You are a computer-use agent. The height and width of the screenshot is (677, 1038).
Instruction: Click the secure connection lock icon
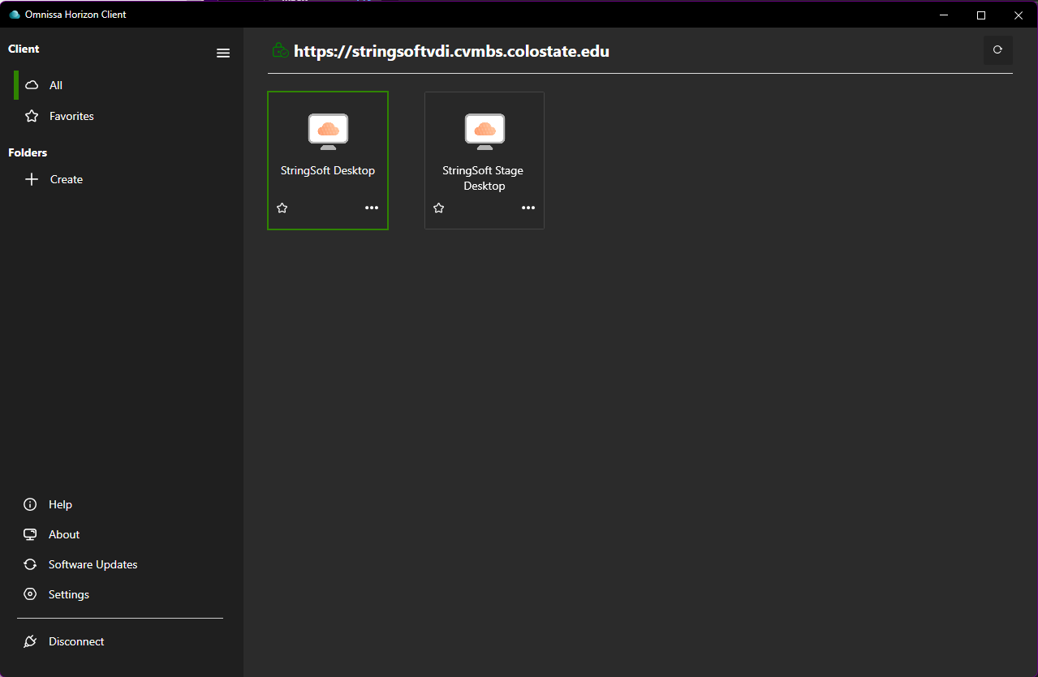tap(280, 50)
